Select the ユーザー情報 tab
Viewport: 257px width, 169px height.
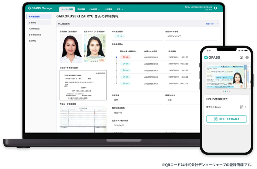(x=67, y=9)
